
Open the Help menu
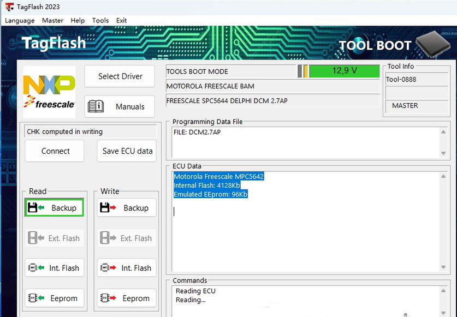coord(78,20)
